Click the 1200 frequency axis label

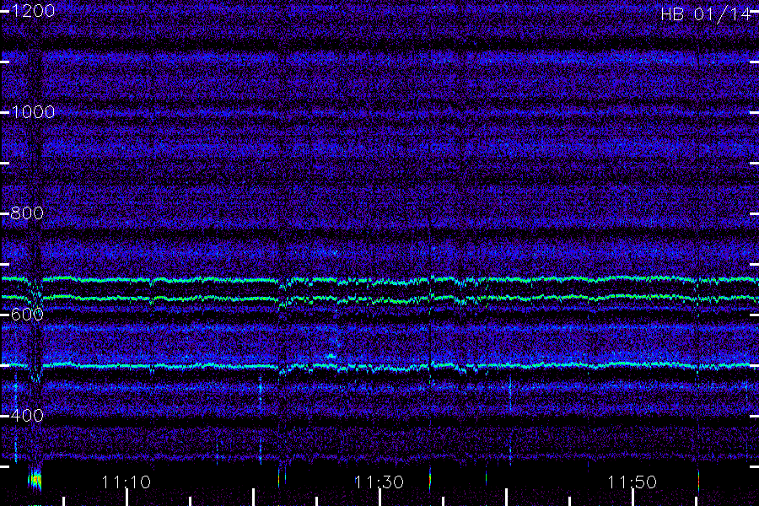pyautogui.click(x=33, y=11)
